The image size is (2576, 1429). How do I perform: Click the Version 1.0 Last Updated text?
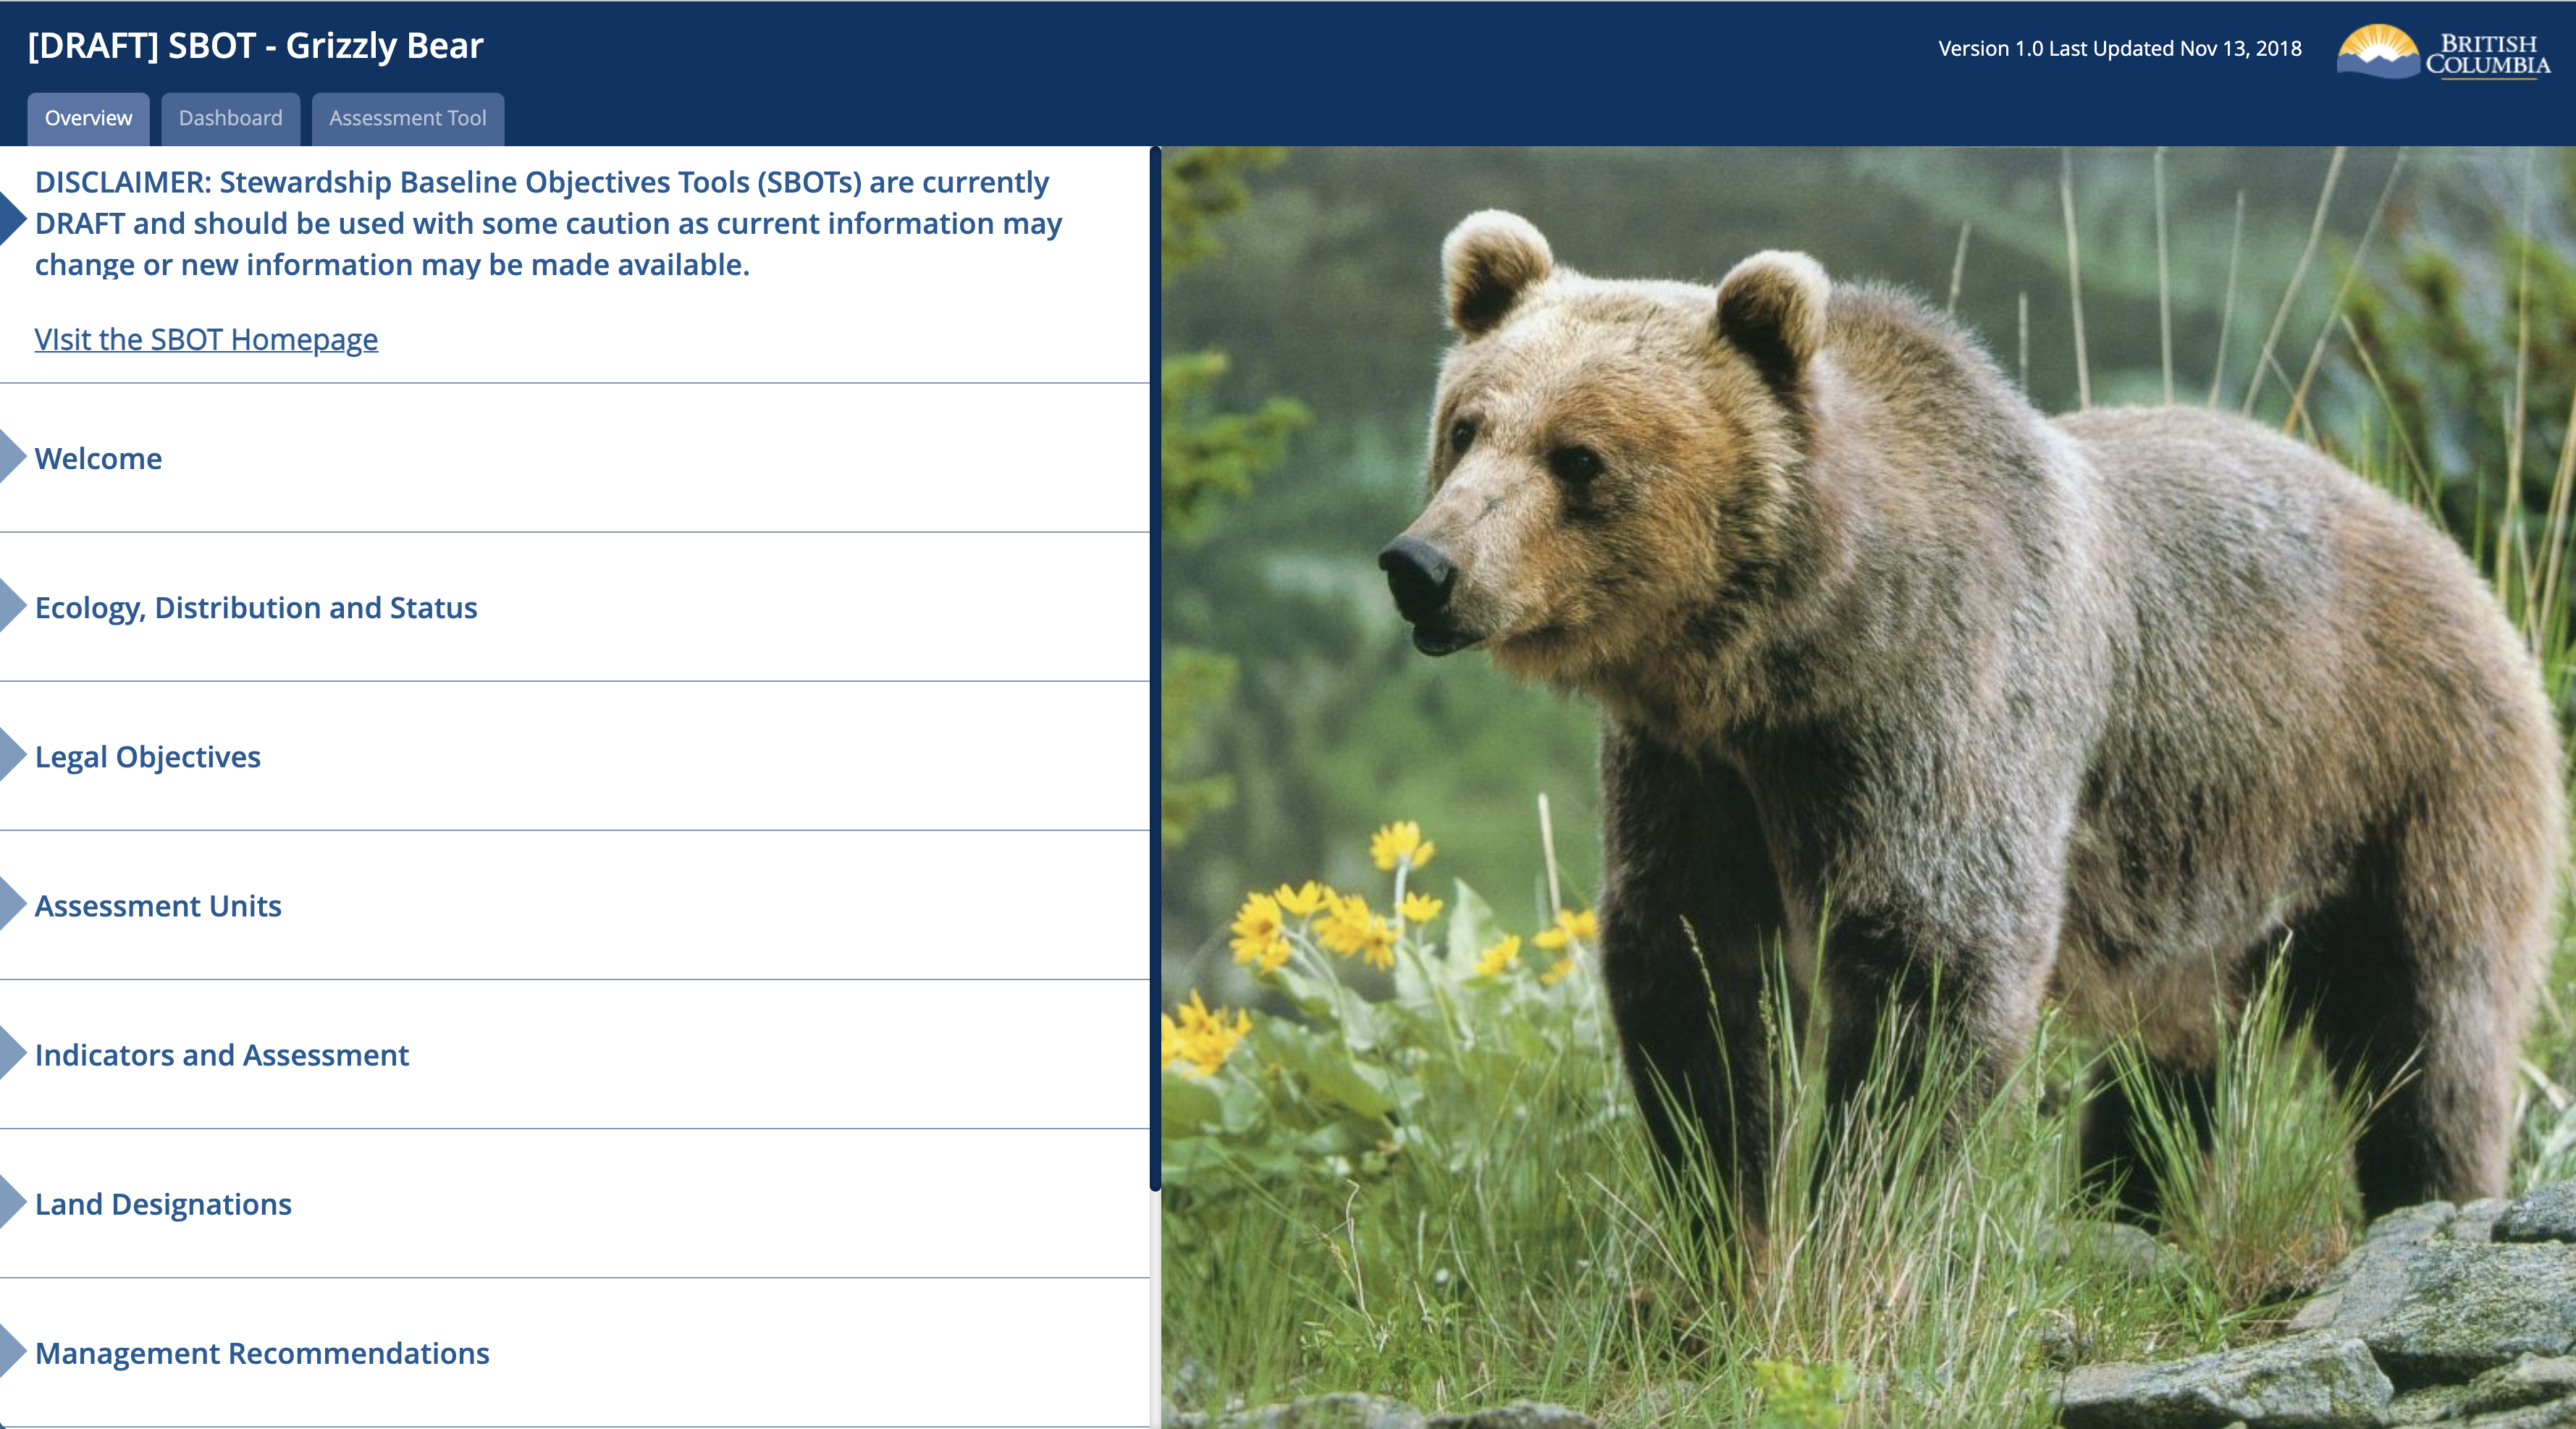click(2119, 48)
